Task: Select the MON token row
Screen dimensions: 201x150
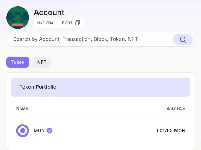Action: coord(100,131)
